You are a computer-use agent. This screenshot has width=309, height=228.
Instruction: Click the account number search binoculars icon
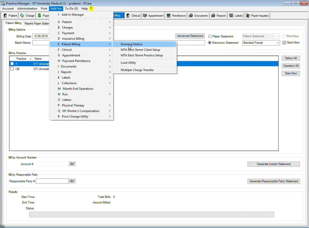(72, 164)
